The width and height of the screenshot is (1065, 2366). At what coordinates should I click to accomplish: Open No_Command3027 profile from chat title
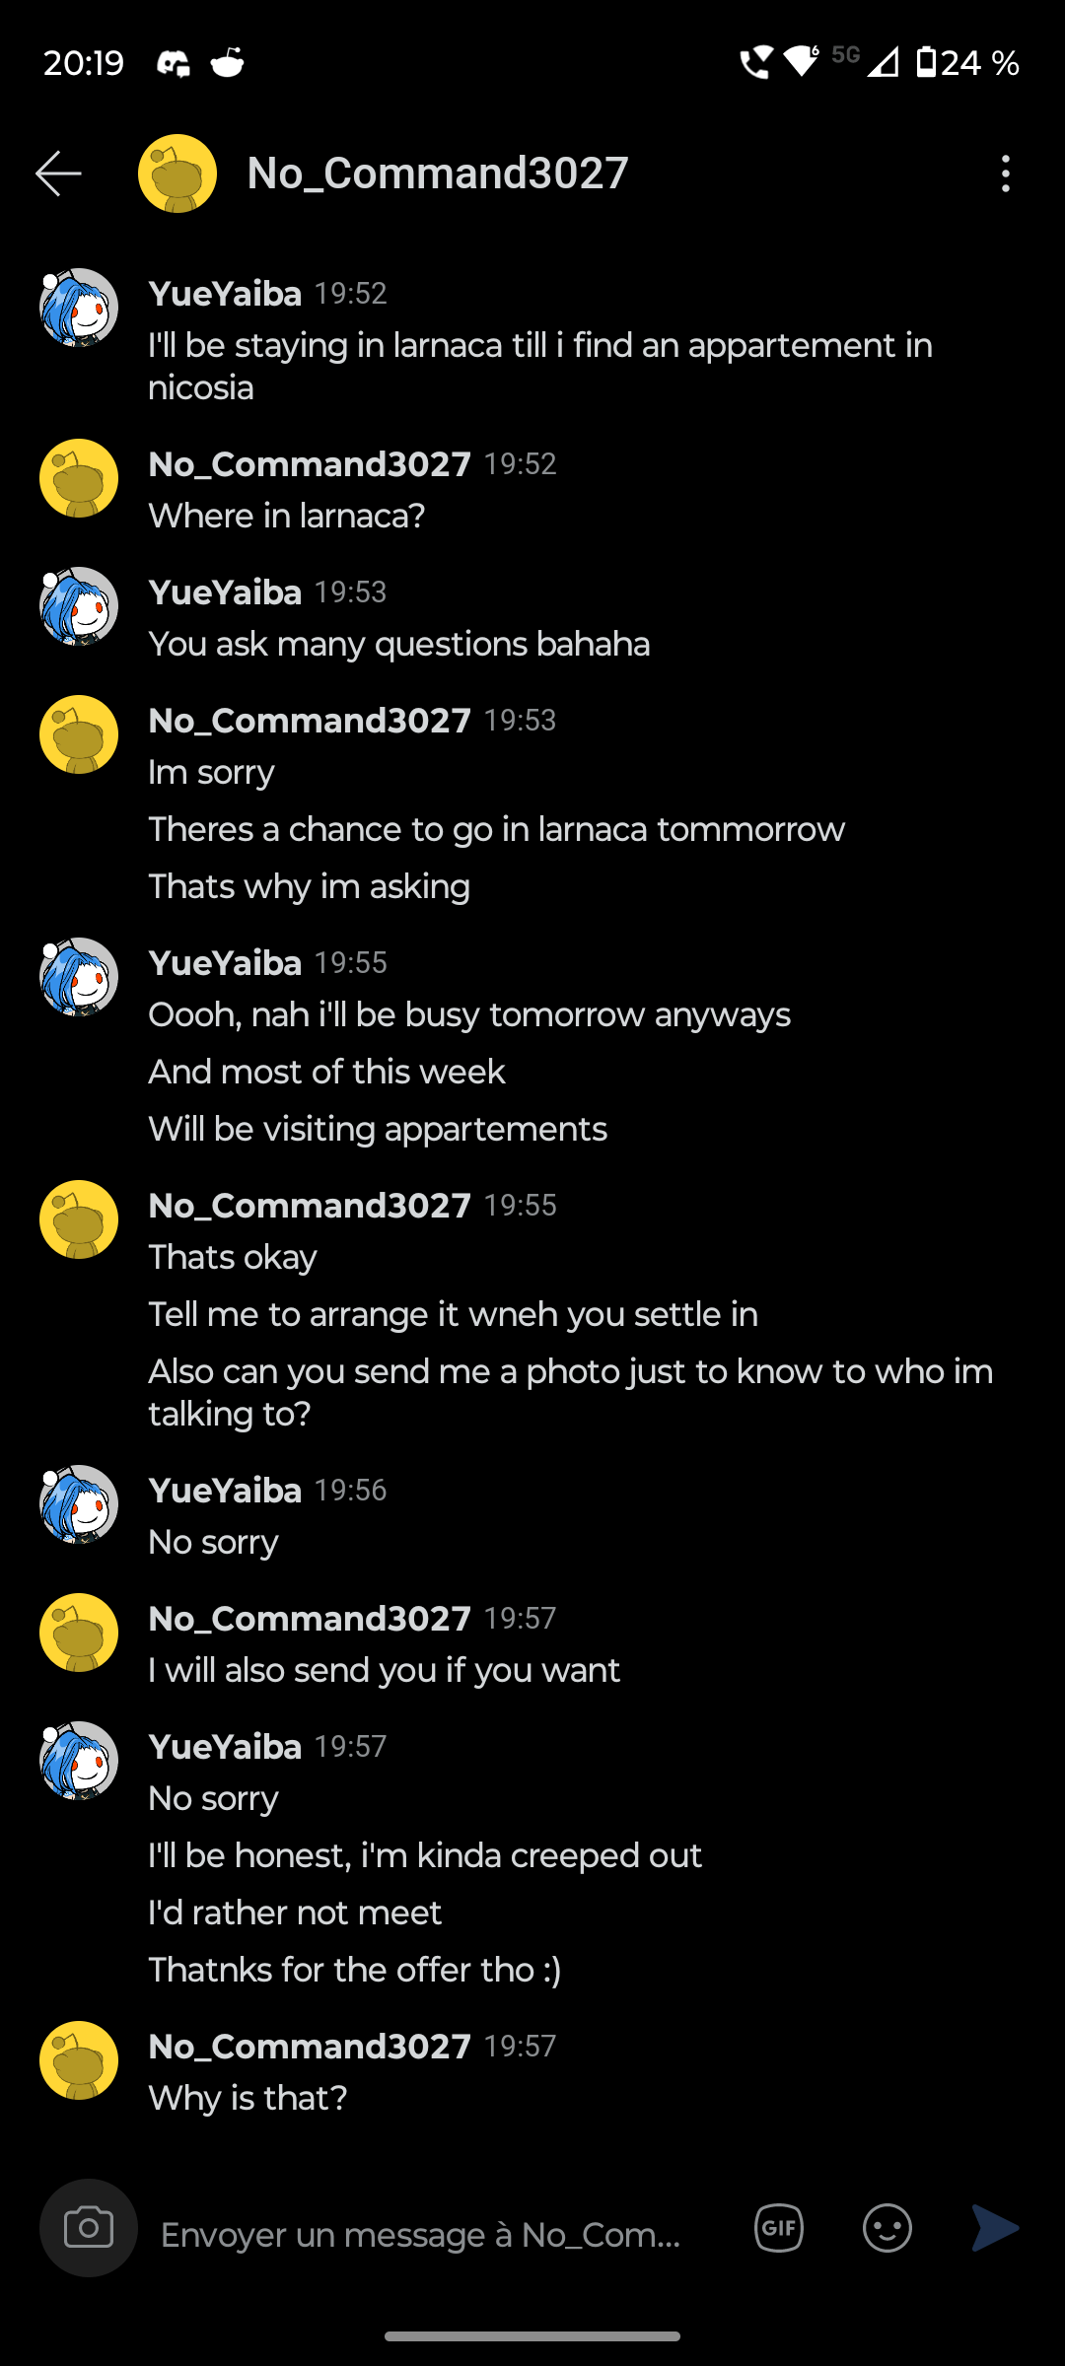tap(438, 174)
